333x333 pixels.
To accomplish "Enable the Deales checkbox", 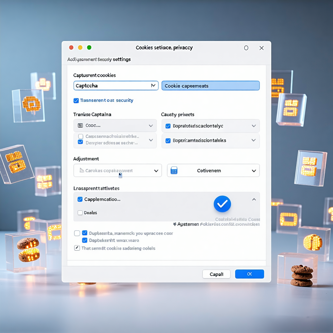I will tap(80, 213).
